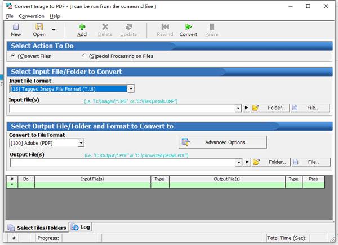The width and height of the screenshot is (338, 245).
Task: Switch to the Log tab
Action: click(x=81, y=227)
